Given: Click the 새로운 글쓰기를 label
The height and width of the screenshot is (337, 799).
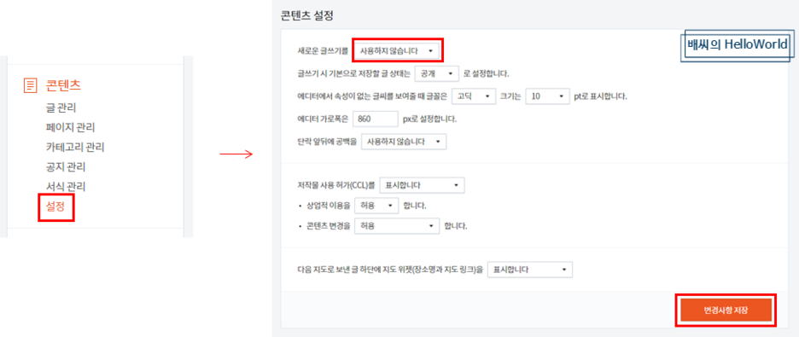Looking at the screenshot, I should tap(323, 51).
